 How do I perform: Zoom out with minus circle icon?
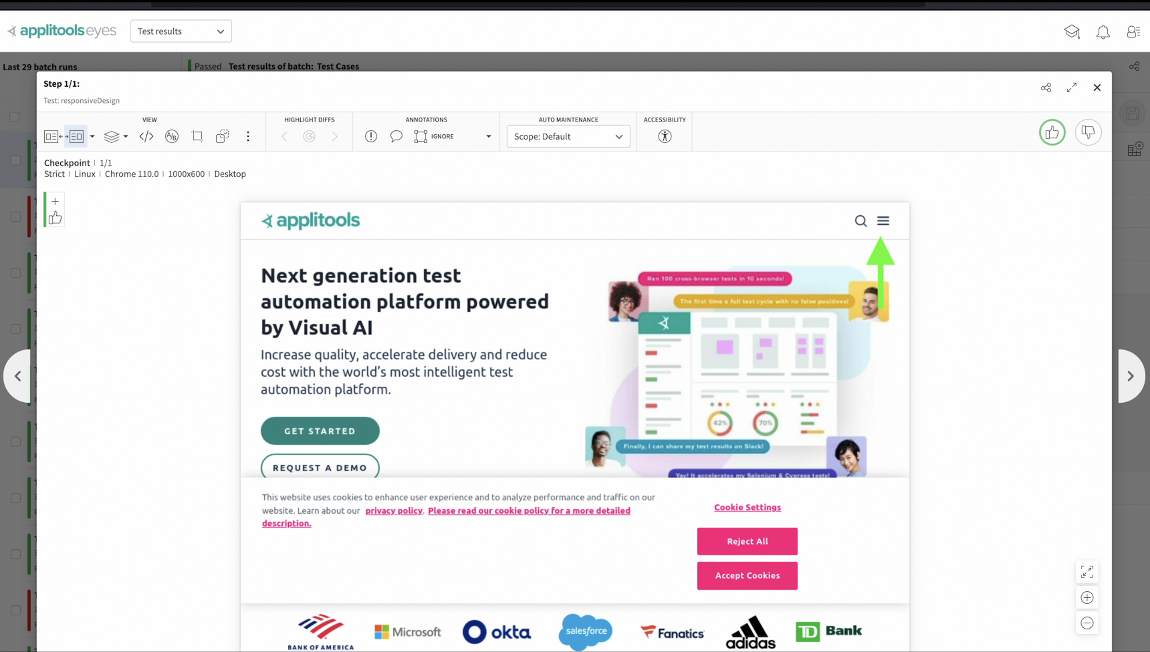[1087, 623]
